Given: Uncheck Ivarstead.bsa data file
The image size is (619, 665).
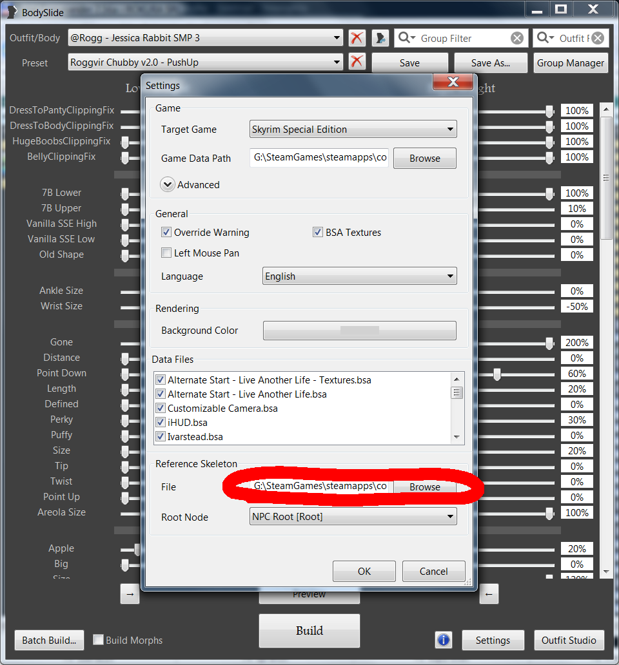Looking at the screenshot, I should [161, 436].
